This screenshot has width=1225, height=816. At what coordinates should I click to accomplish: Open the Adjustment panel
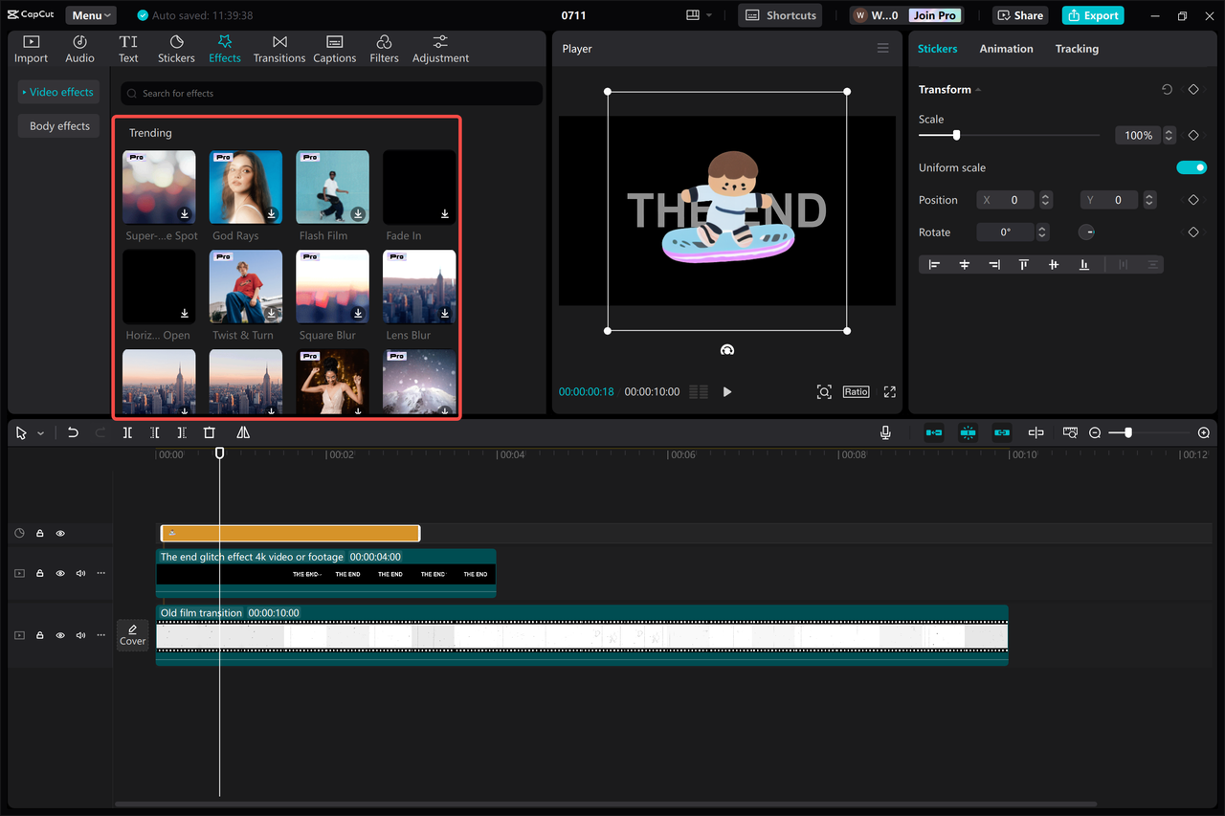(x=440, y=49)
